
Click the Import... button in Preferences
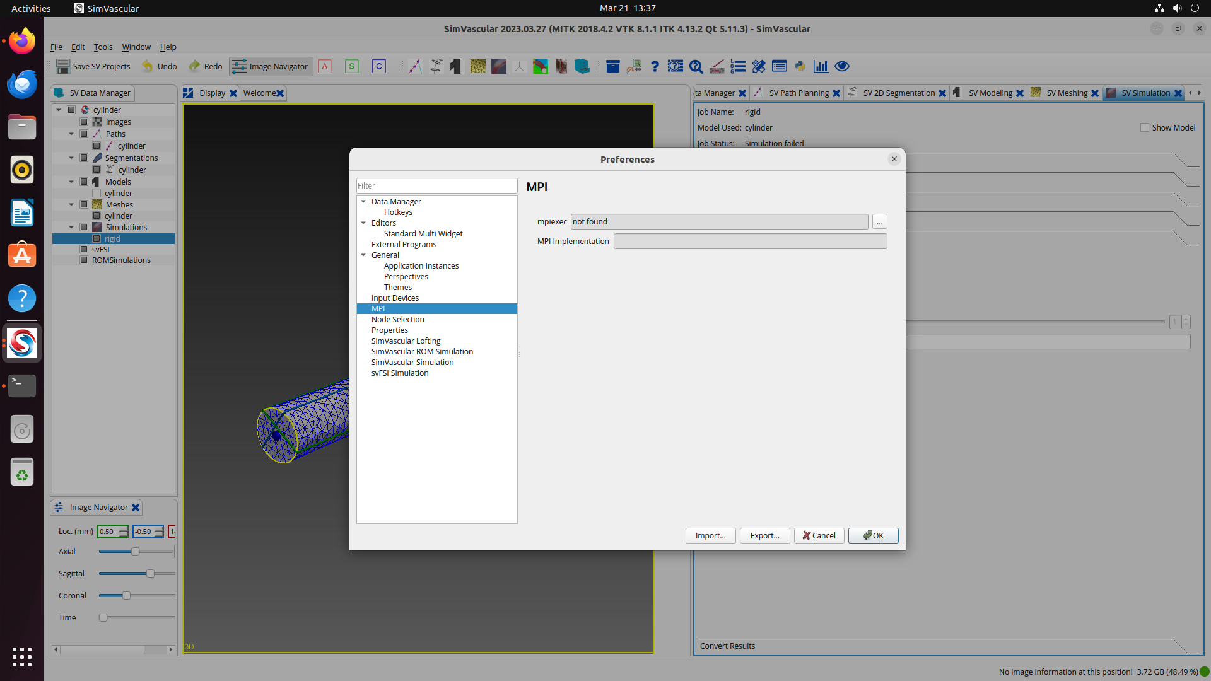(x=711, y=535)
